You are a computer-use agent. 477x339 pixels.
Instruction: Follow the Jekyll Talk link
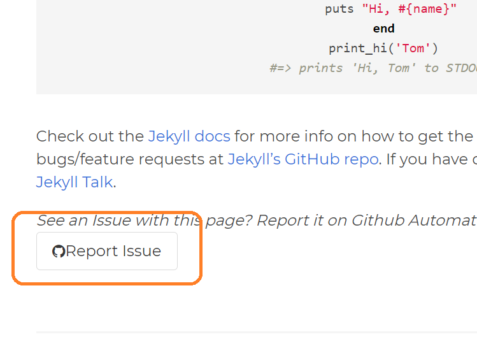pos(74,182)
